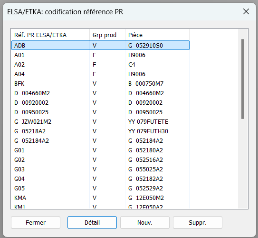
Task: Click H9006 in the A04 row
Action: [x=137, y=74]
